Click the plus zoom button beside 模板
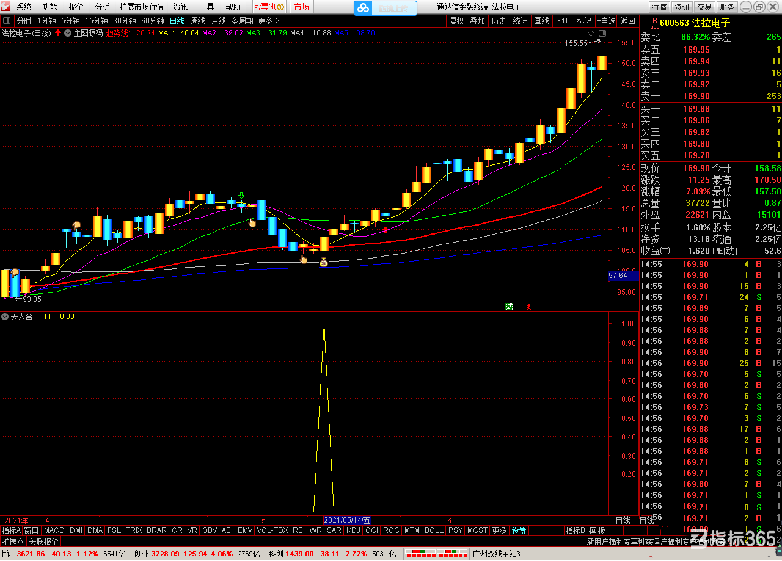This screenshot has height=561, width=782. tap(616, 530)
